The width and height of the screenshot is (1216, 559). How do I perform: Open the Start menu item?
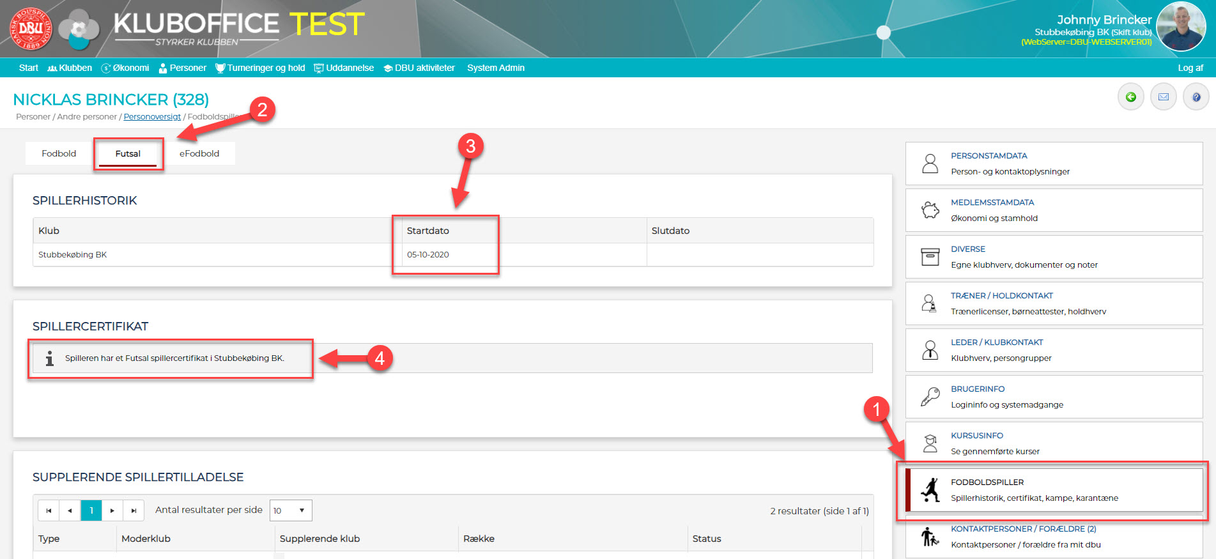[29, 68]
